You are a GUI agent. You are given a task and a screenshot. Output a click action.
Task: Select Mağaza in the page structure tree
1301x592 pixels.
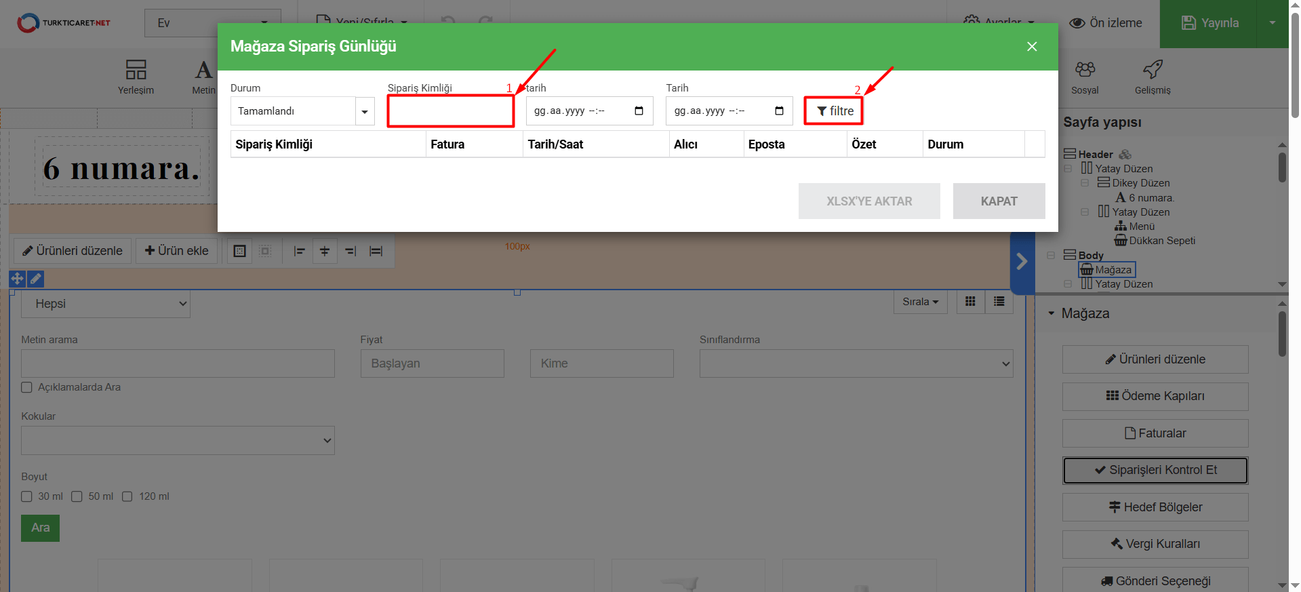point(1113,270)
